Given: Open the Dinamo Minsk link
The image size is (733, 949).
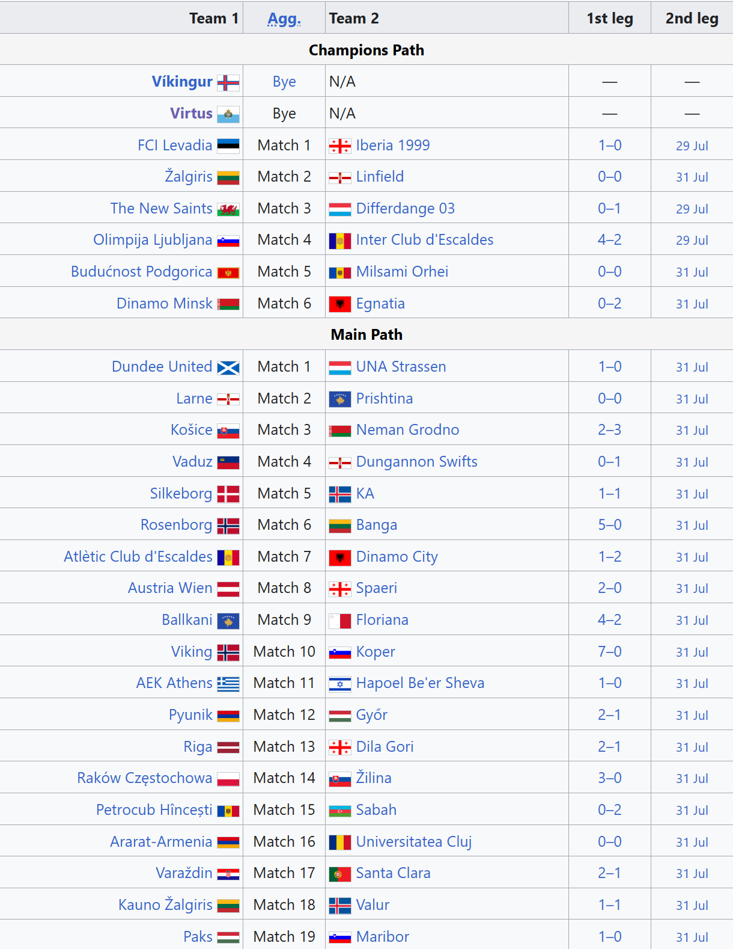Looking at the screenshot, I should click(165, 304).
